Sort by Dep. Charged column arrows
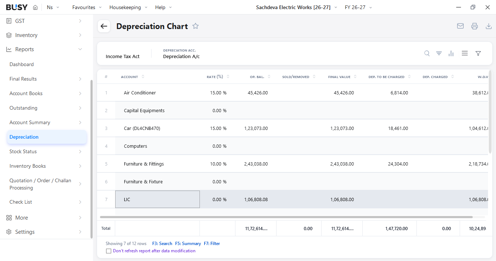Viewport: 496px width, 261px height. [x=452, y=77]
